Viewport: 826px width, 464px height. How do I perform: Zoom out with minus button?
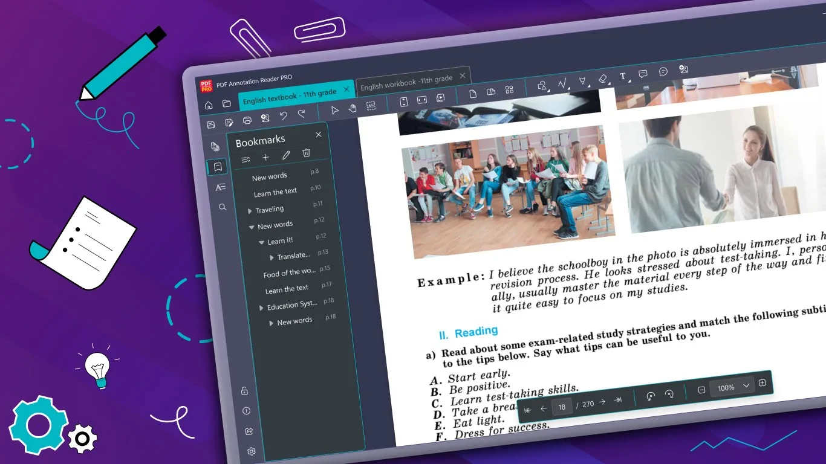(x=701, y=390)
